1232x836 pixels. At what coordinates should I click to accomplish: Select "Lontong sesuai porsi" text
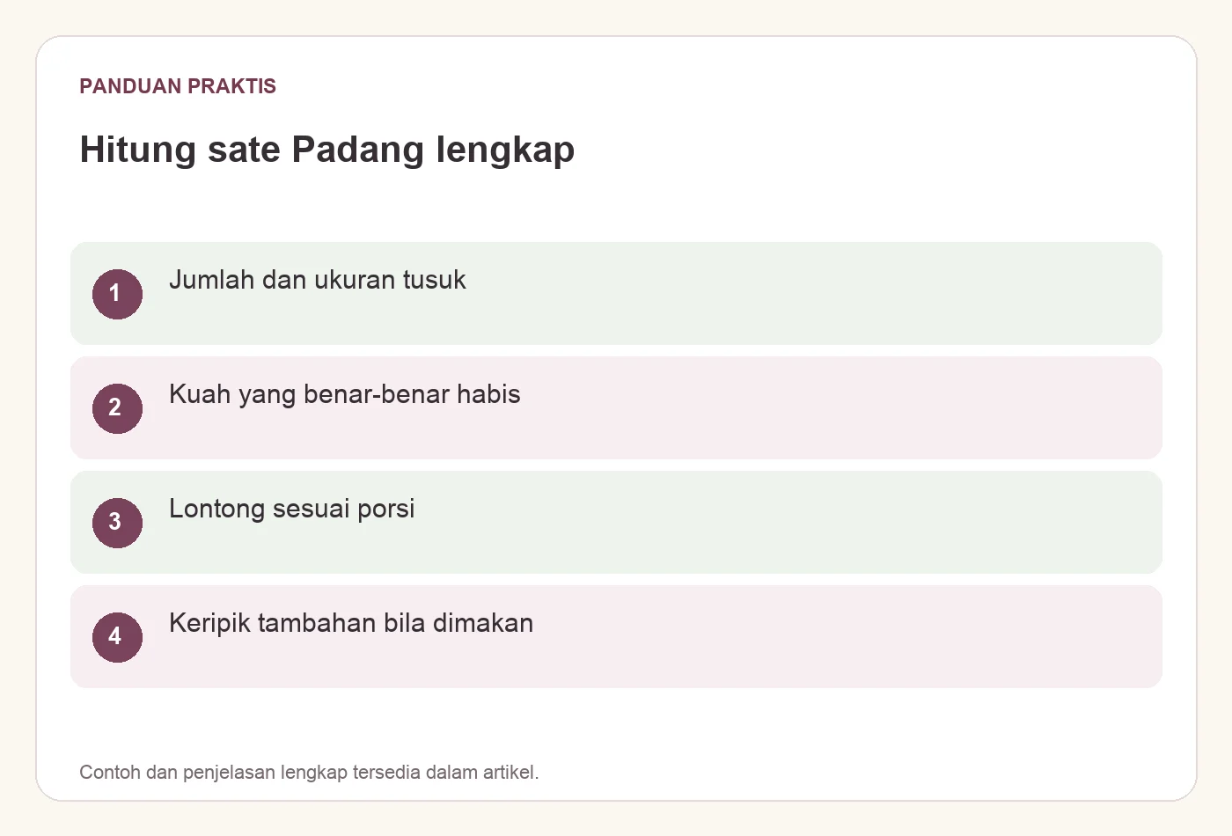(292, 509)
